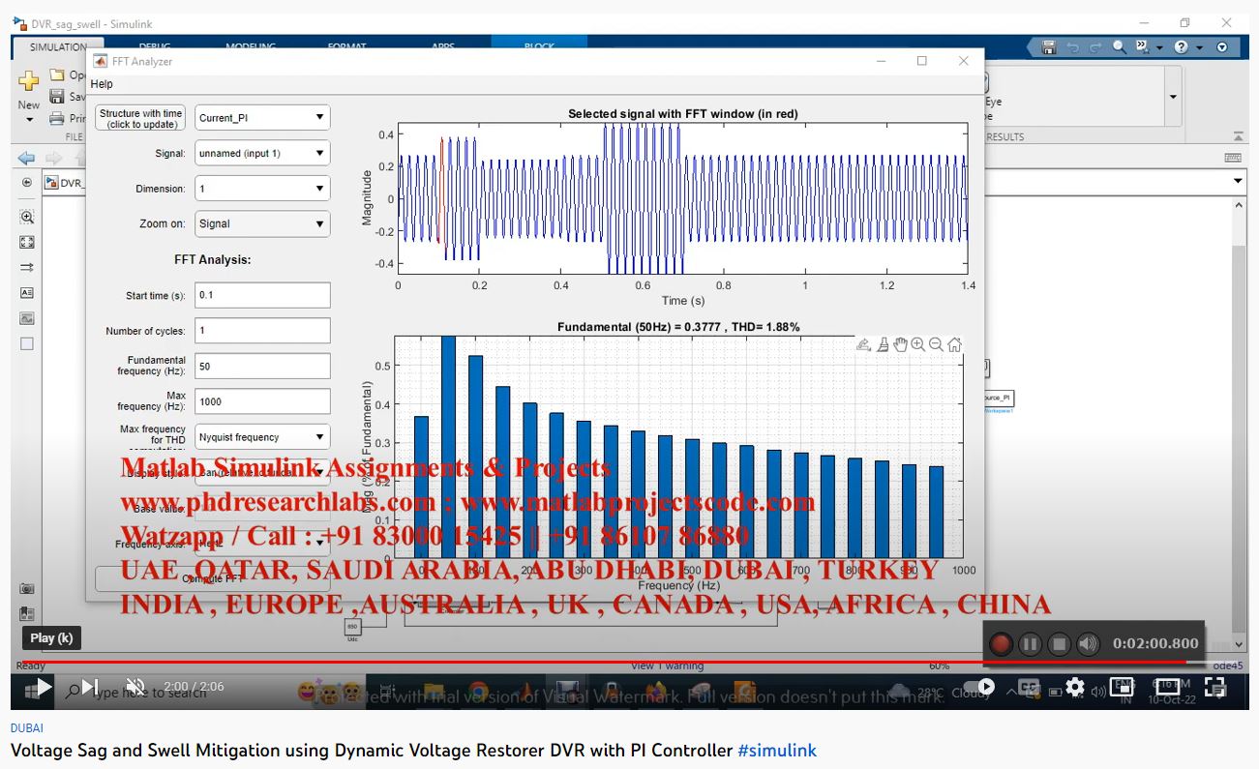Screen dimensions: 1259x769
Task: Open the Nyquist frequency dropdown
Action: [x=262, y=437]
